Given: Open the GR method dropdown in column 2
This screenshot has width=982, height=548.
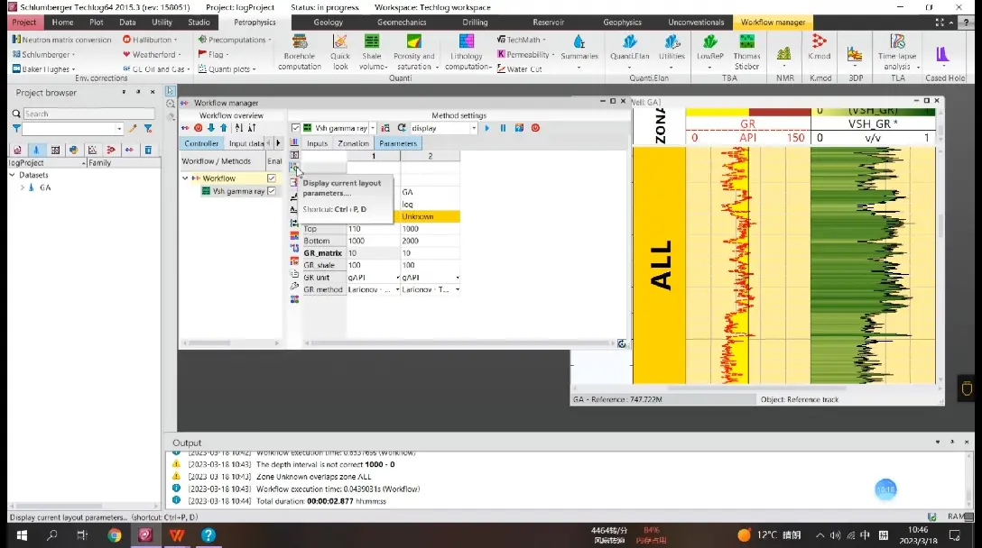Looking at the screenshot, I should click(458, 289).
